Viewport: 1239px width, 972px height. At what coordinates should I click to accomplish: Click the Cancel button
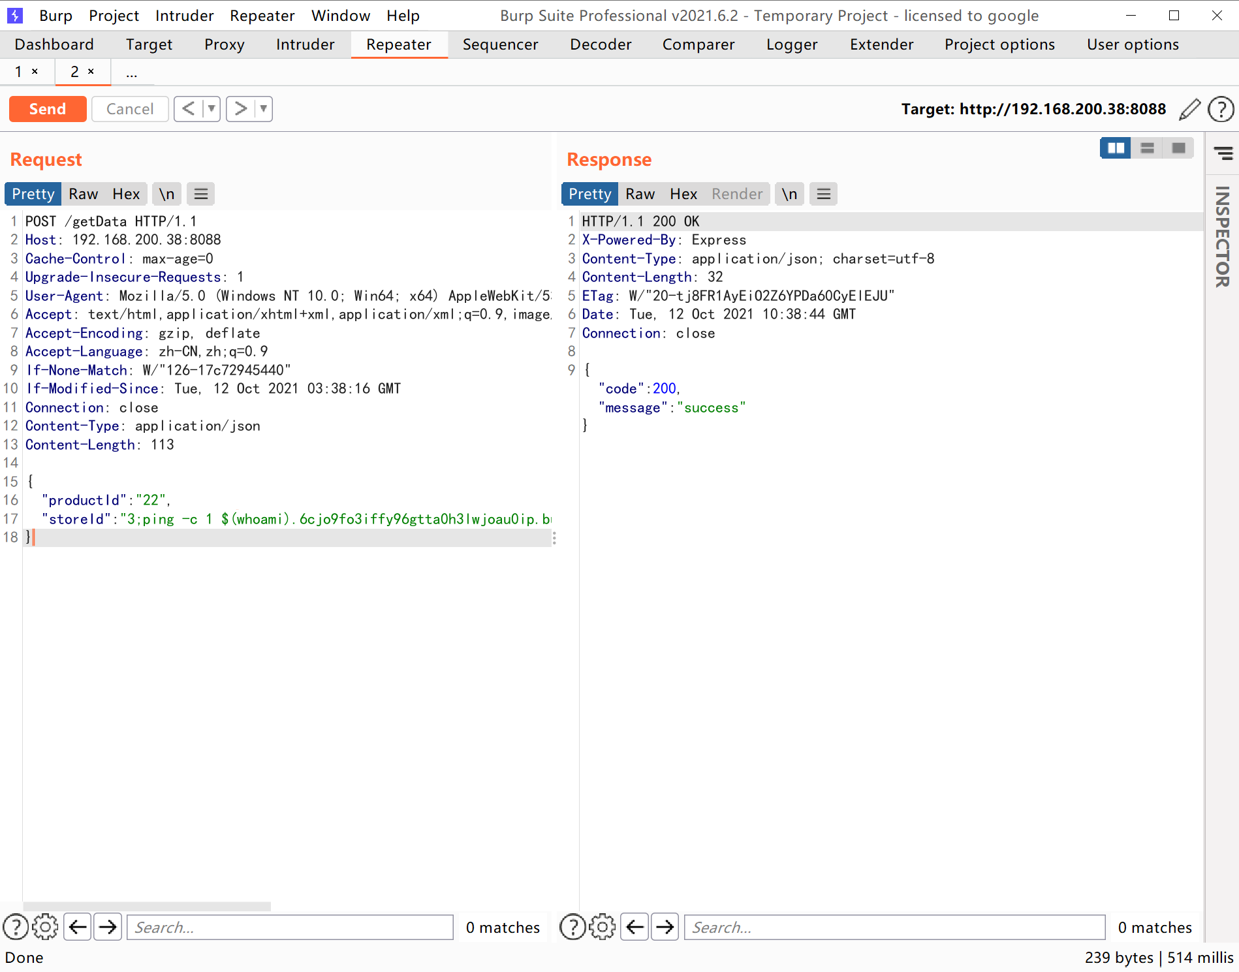130,109
